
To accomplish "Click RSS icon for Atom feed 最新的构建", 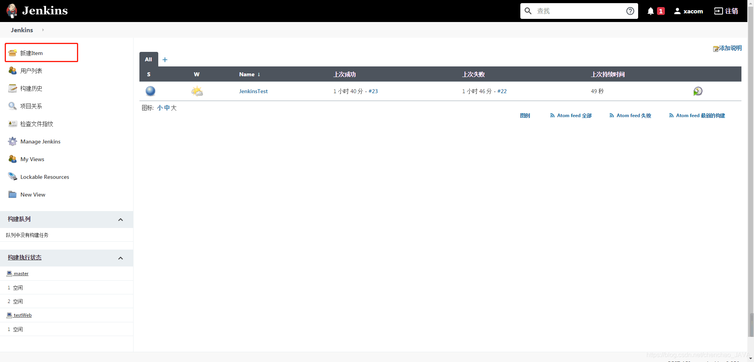I will point(672,115).
